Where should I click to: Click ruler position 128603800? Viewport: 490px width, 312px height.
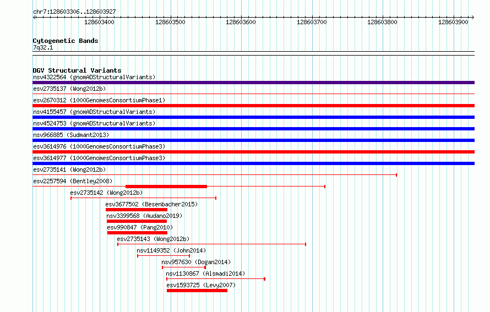(x=383, y=22)
